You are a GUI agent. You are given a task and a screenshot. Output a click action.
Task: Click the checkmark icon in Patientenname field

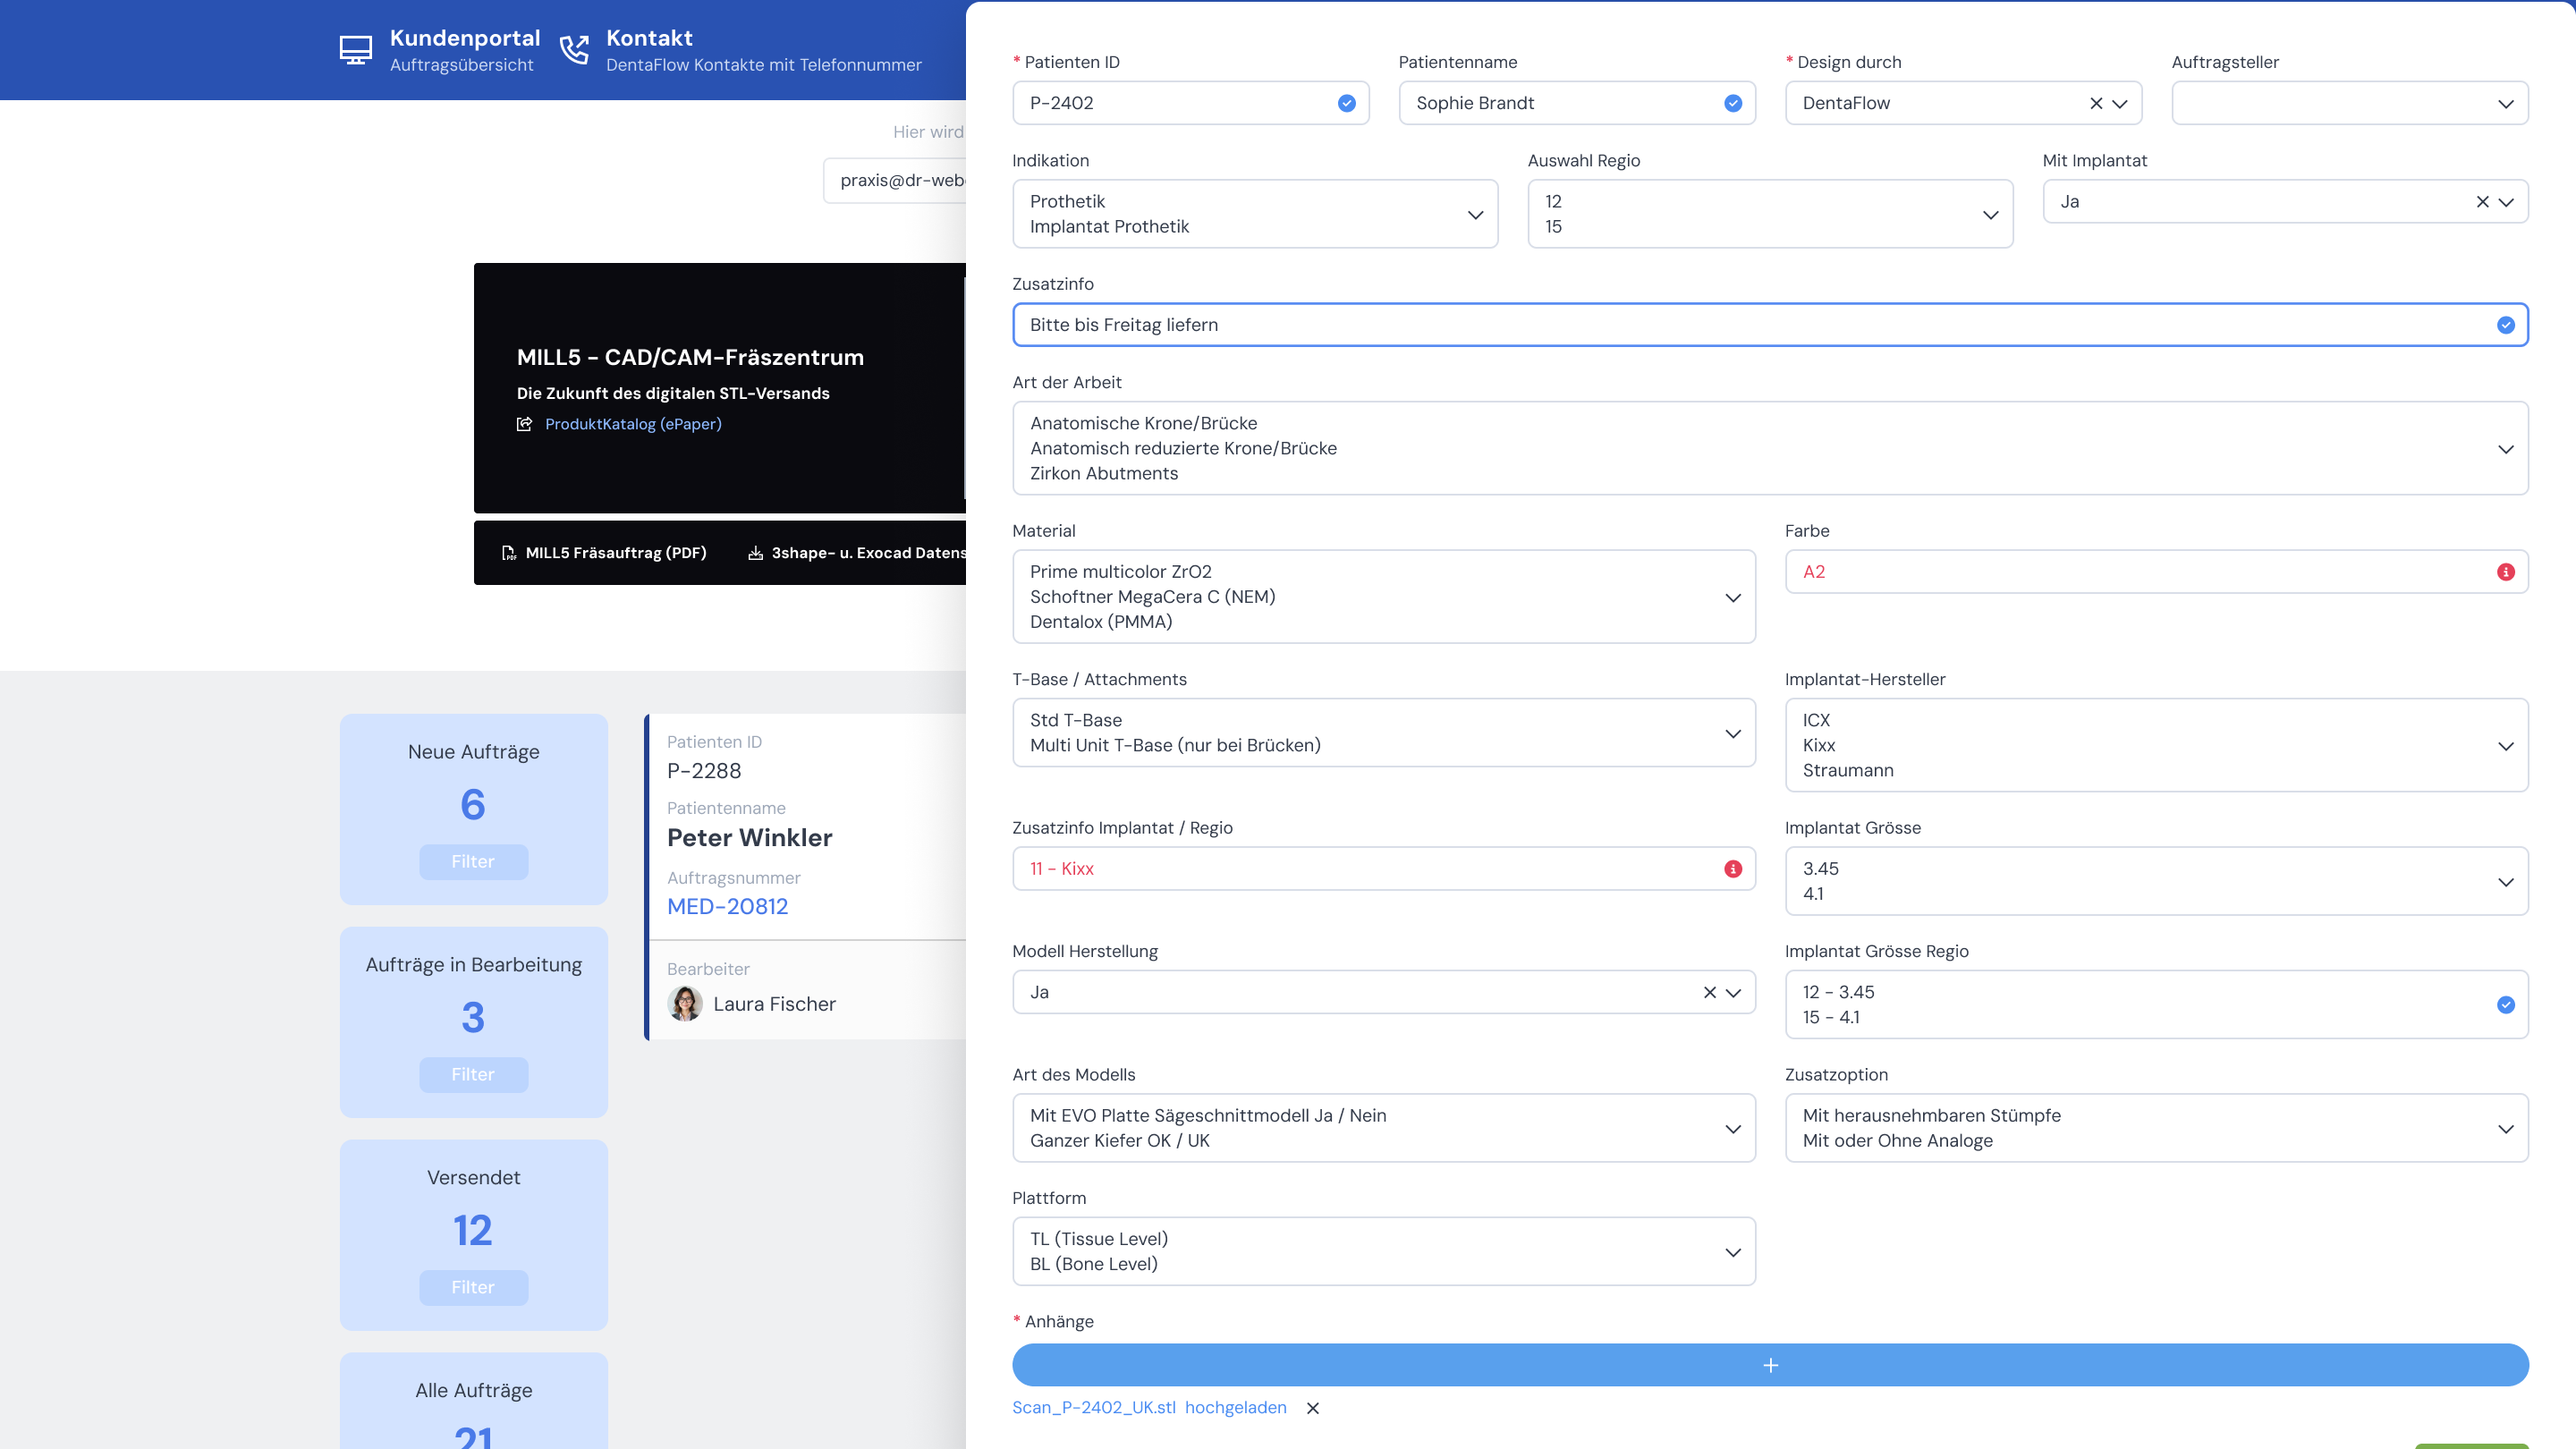pyautogui.click(x=1732, y=103)
